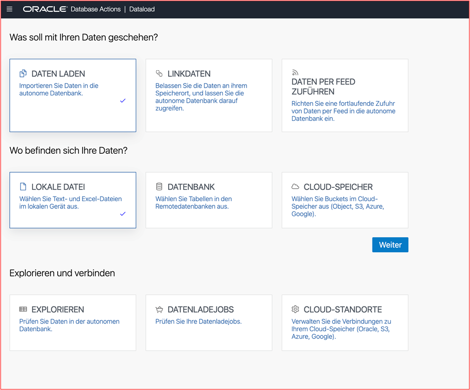Screen dimensions: 470x390
Task: Open the 'Prüfen Sie Ihre Datenladejobs' link
Action: click(x=199, y=321)
